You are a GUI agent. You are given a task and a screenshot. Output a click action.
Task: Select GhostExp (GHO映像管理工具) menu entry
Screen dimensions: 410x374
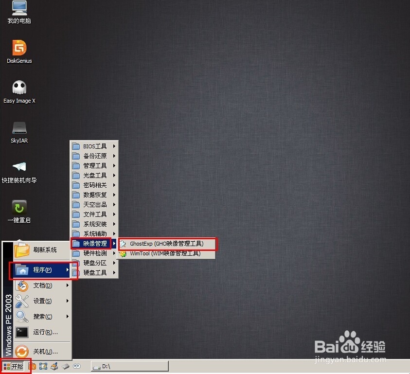tap(164, 244)
